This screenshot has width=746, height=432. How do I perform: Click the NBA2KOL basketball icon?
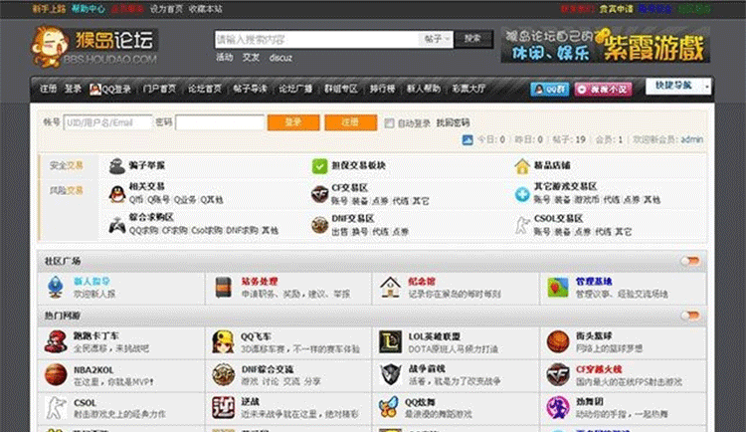(x=56, y=375)
